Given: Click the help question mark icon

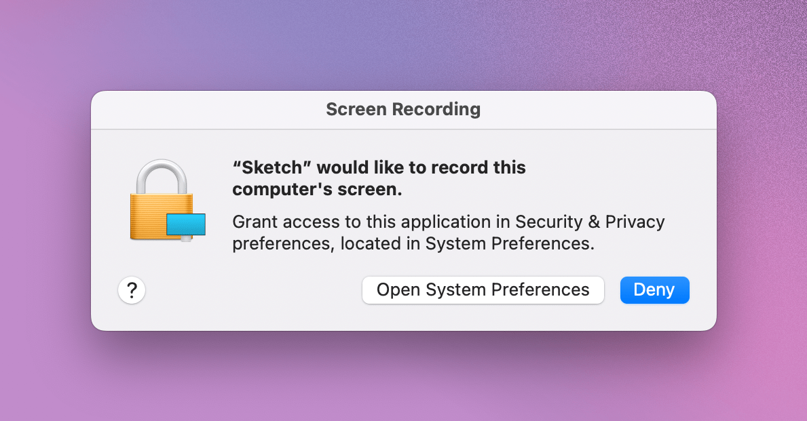Looking at the screenshot, I should pos(132,290).
